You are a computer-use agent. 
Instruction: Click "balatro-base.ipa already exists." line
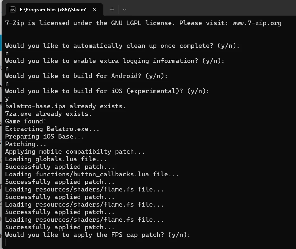pyautogui.click(x=65, y=106)
